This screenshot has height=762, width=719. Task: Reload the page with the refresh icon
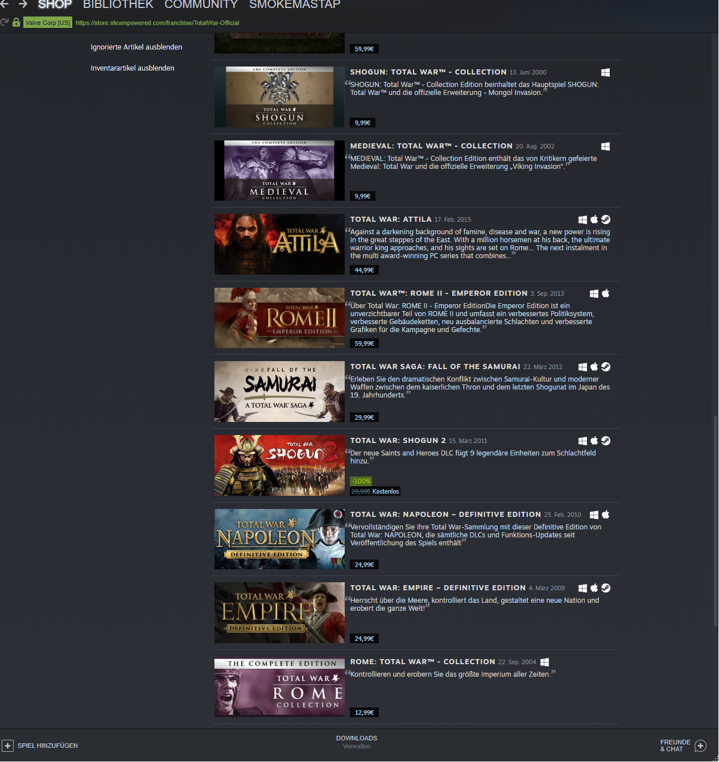(5, 22)
